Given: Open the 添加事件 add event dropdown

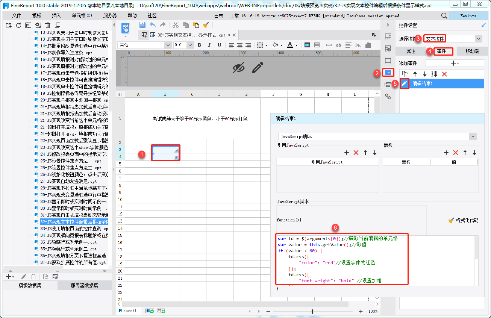Looking at the screenshot, I should coord(455,63).
